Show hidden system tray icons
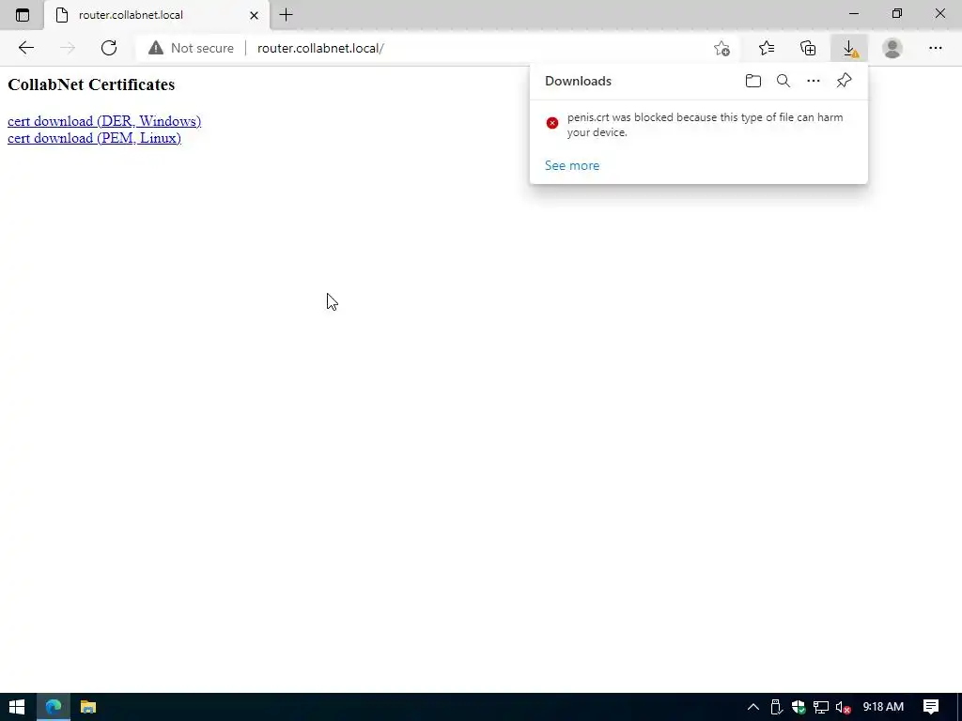Screen dimensions: 962x721 coord(753,707)
